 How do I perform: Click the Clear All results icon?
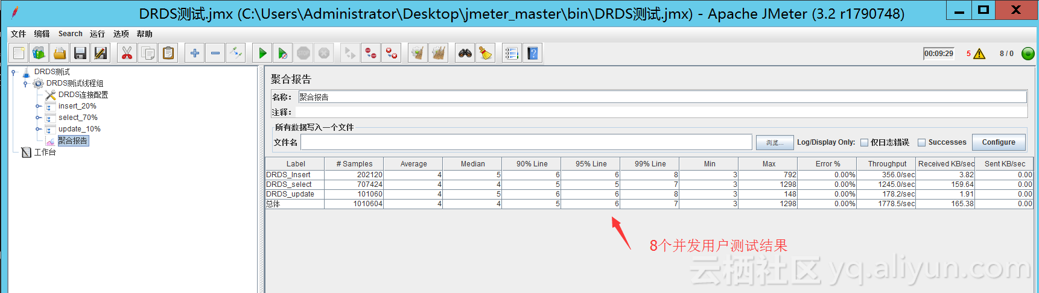439,53
